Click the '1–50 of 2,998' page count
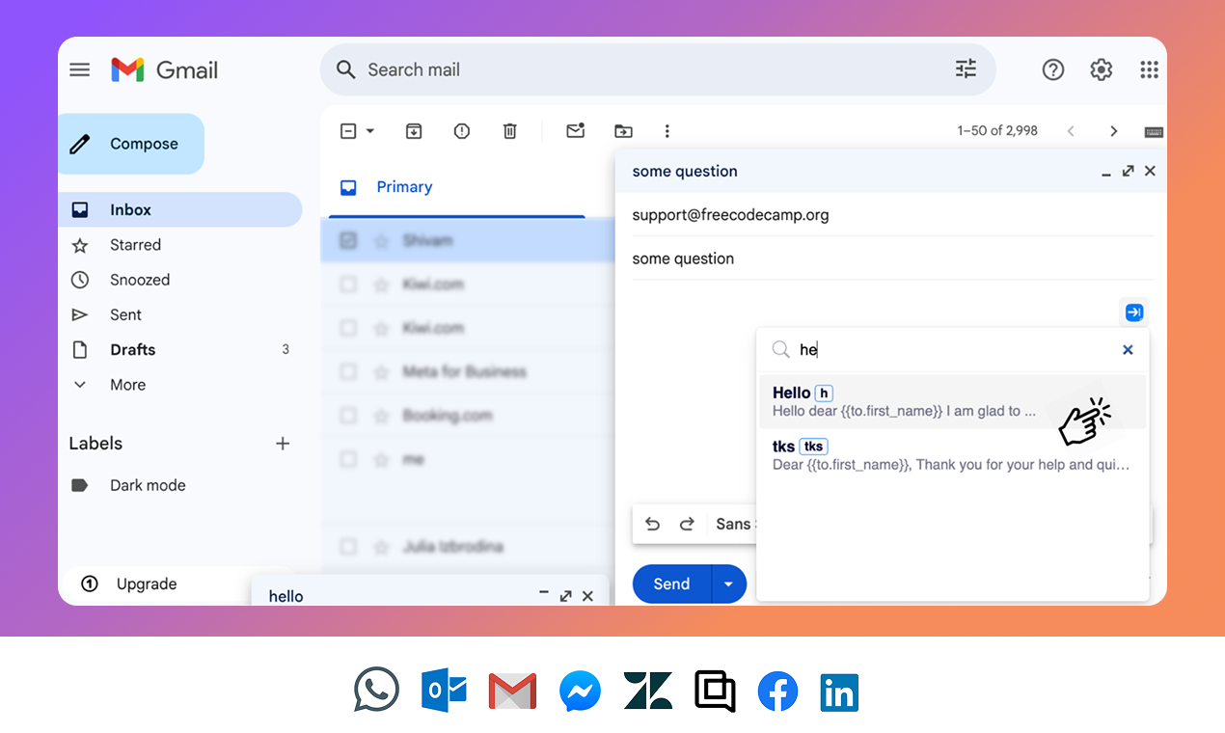 point(997,131)
